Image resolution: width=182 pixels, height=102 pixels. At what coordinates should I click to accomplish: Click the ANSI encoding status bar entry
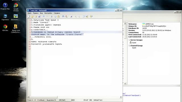[73, 100]
